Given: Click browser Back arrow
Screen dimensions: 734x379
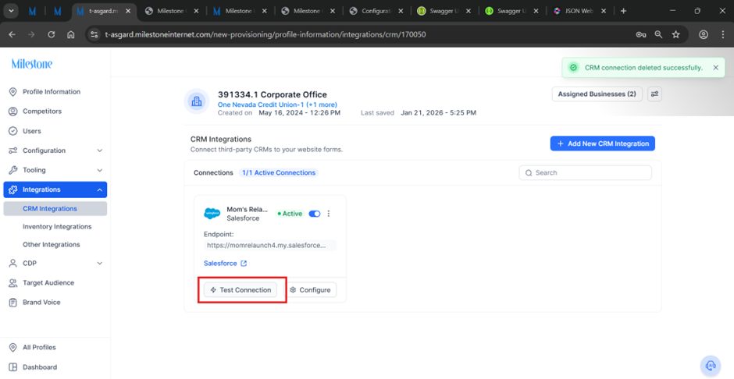Looking at the screenshot, I should coord(12,34).
